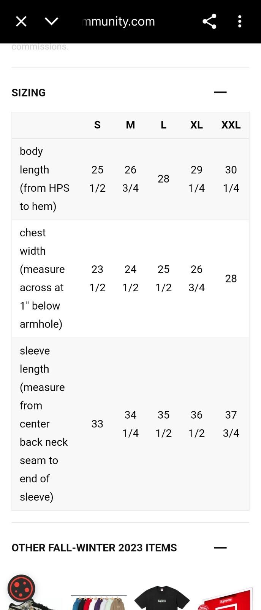Tap the S size column header

pyautogui.click(x=97, y=125)
